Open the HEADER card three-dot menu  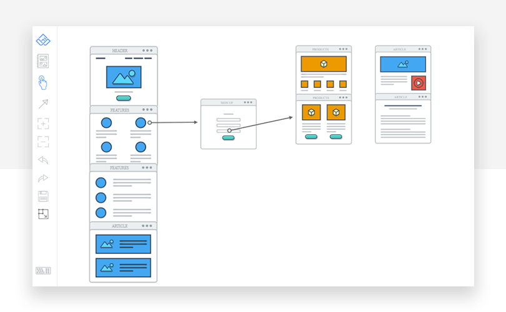pos(147,51)
